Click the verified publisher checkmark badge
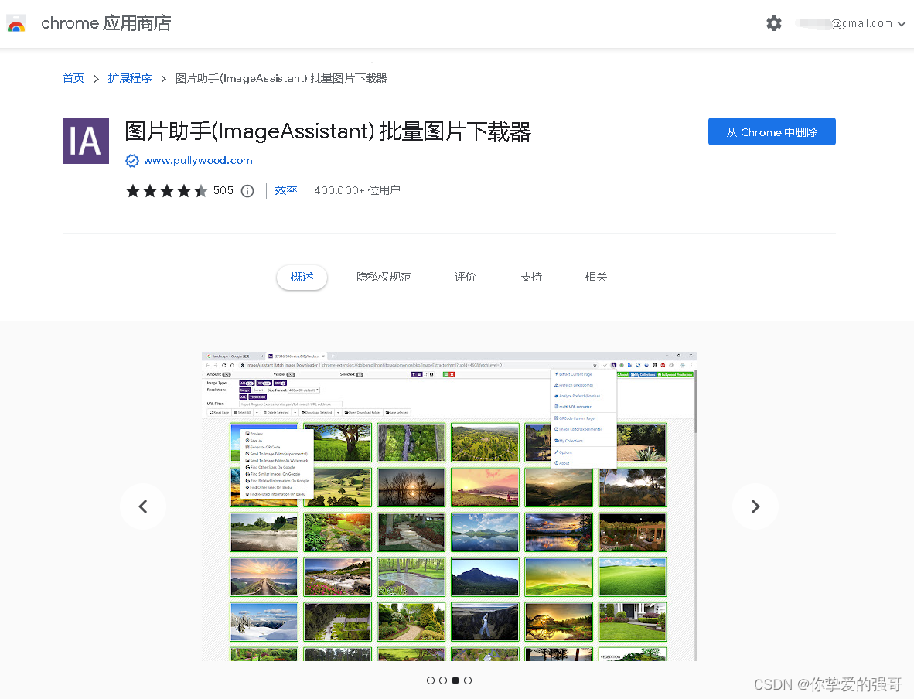914x699 pixels. [131, 160]
